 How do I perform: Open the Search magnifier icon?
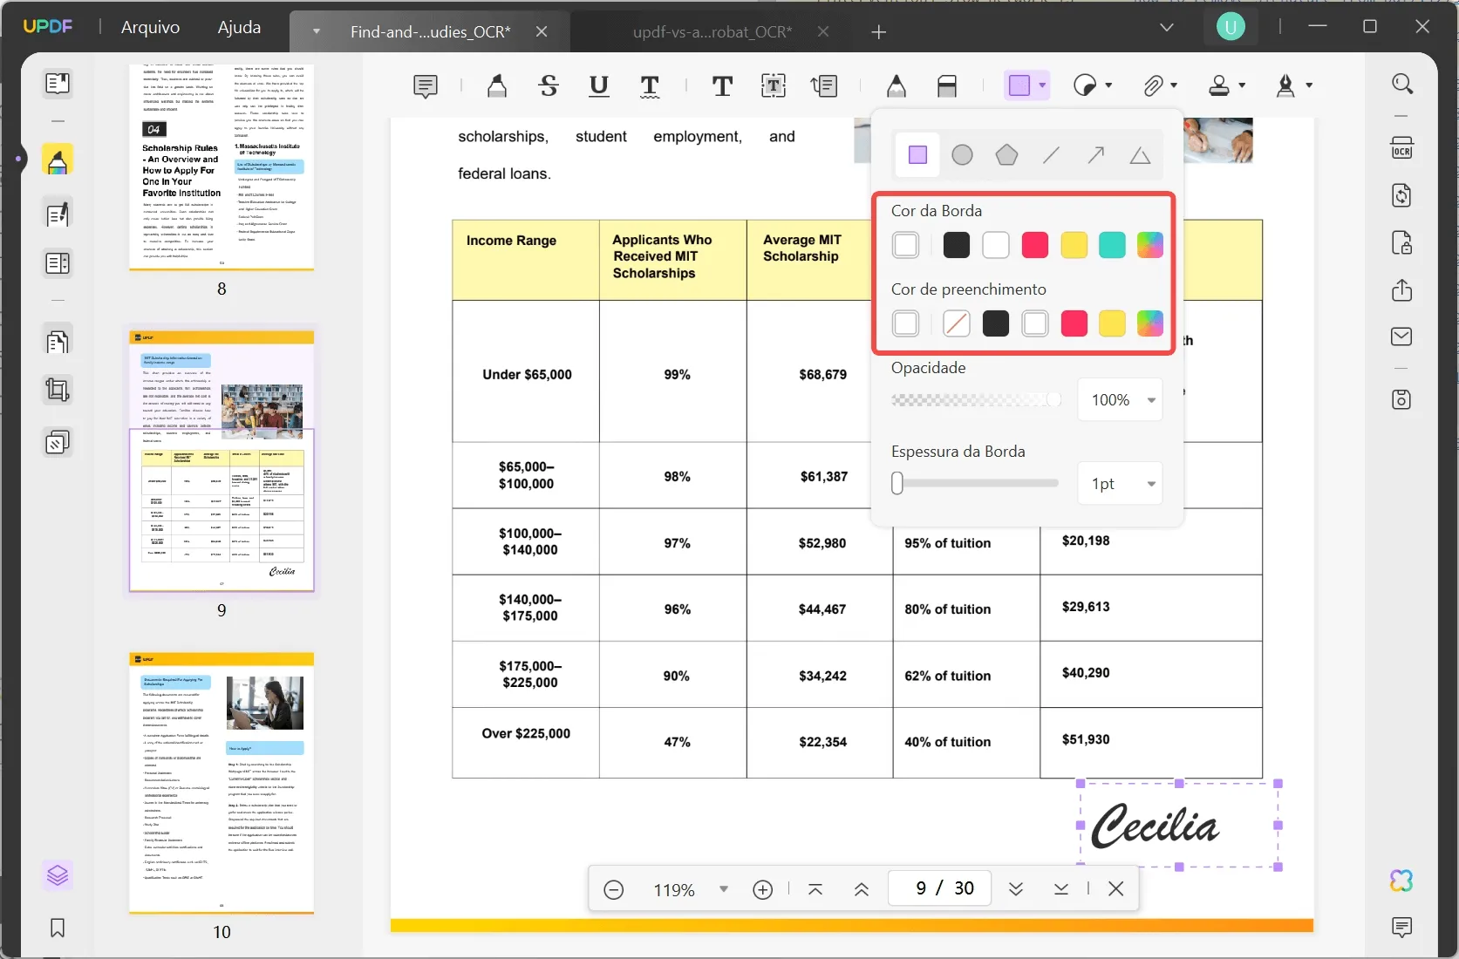coord(1402,84)
